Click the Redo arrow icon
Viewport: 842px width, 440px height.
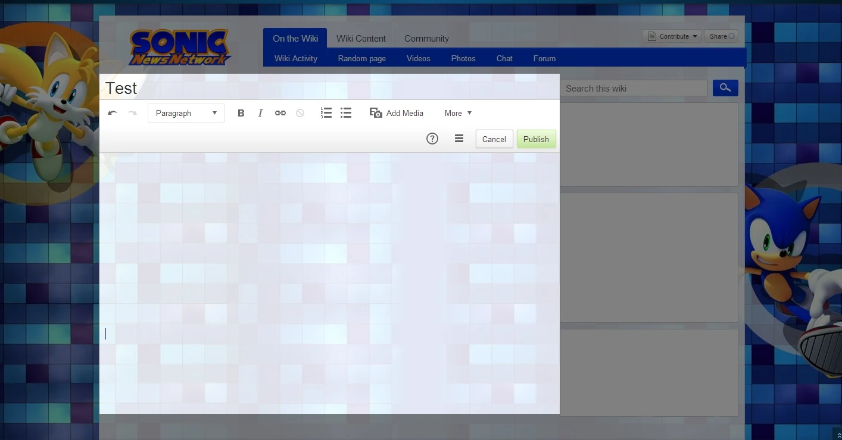tap(132, 113)
